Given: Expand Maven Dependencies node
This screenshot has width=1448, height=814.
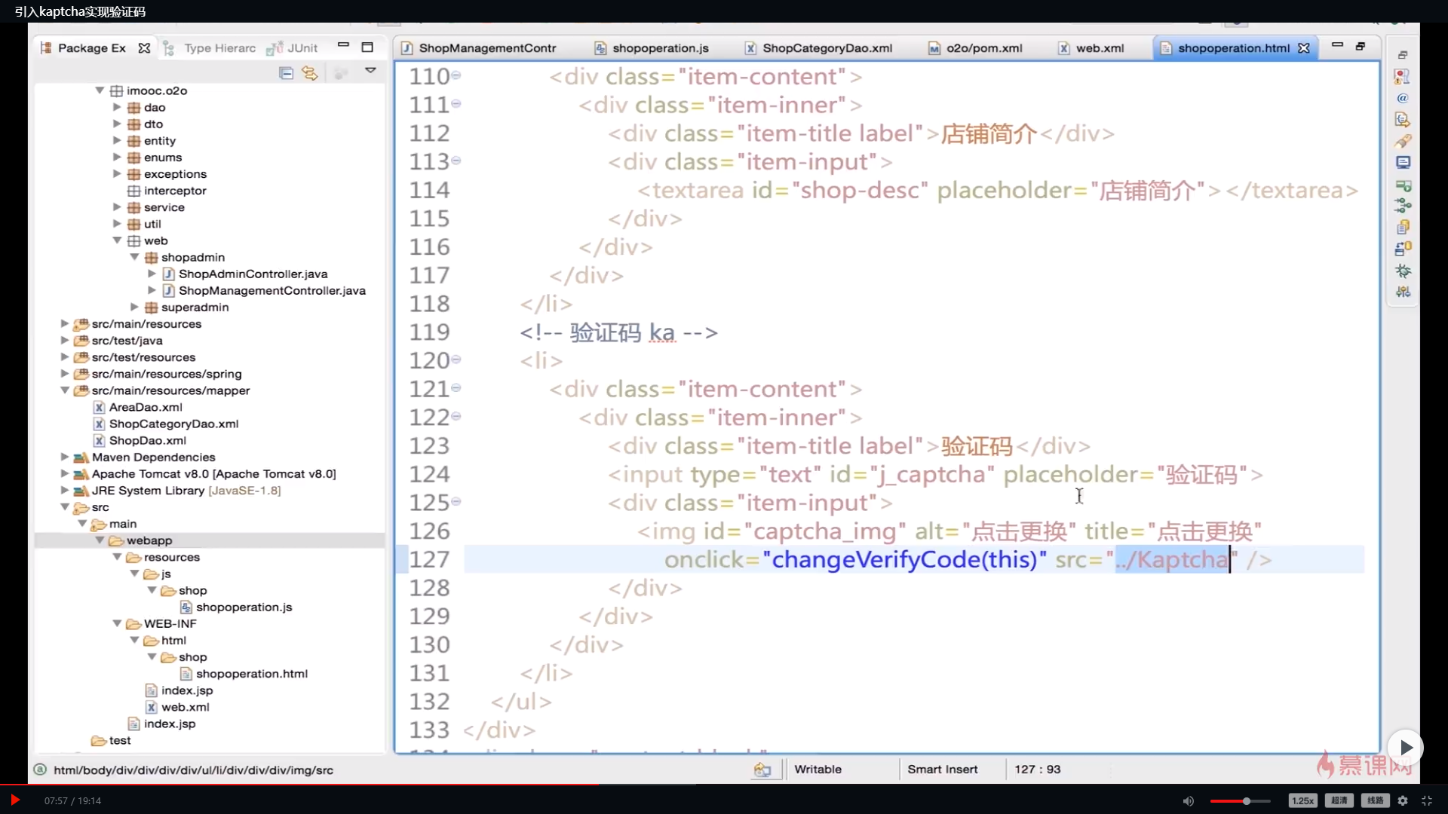Looking at the screenshot, I should click(x=65, y=457).
